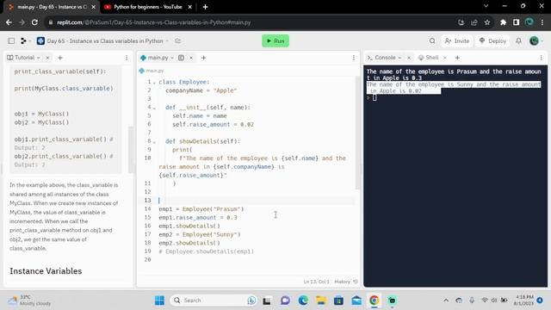Go forward in browser history

[22, 22]
